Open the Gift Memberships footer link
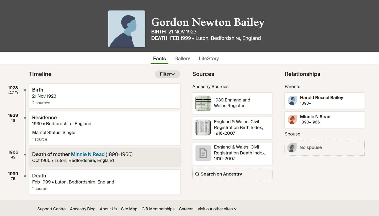379x216 pixels. pyautogui.click(x=158, y=209)
